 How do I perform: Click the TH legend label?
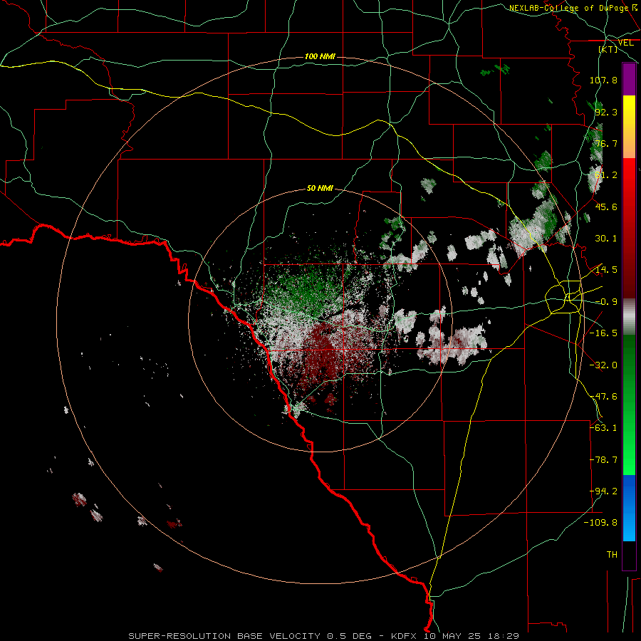coord(612,555)
